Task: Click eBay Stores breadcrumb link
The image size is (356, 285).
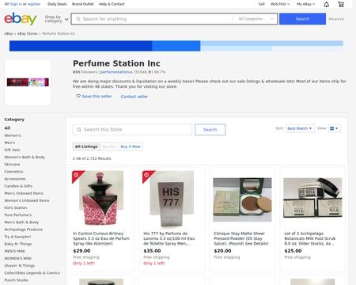Action: [28, 33]
